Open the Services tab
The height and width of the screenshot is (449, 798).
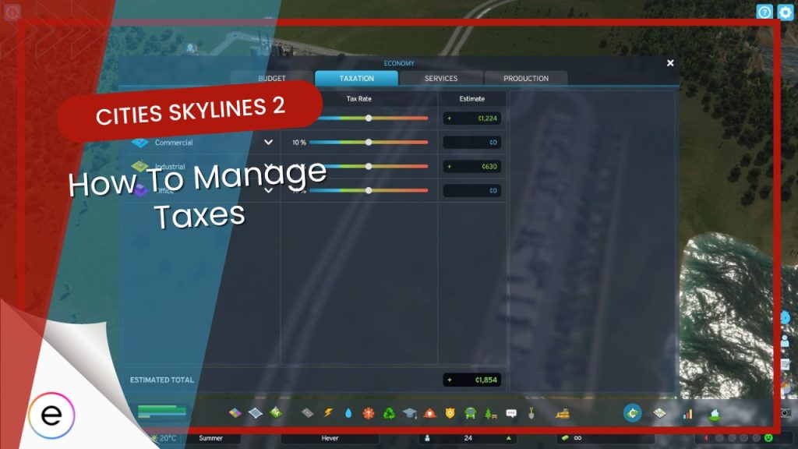click(441, 79)
